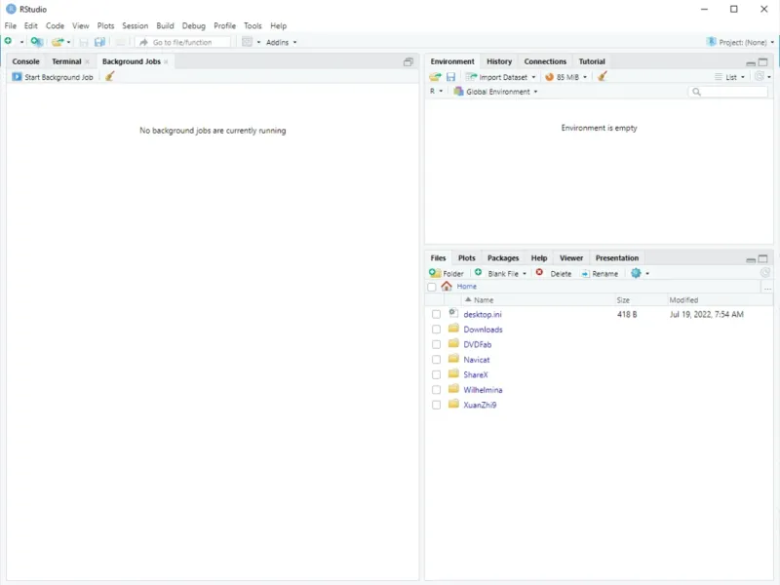
Task: Open the Project (None) dropdown
Action: coord(741,42)
